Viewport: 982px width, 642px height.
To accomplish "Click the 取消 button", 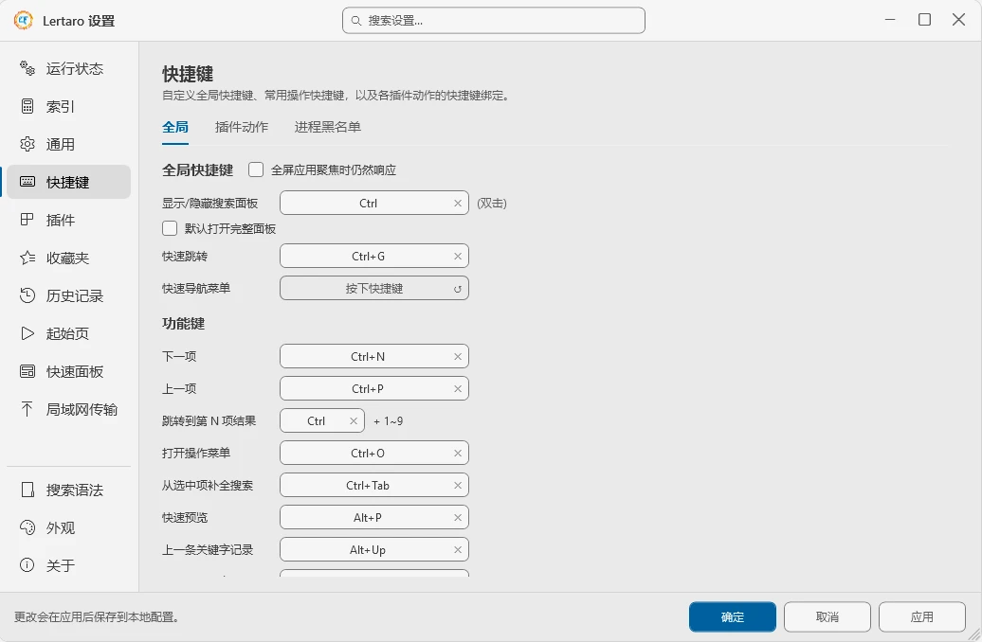I will coord(827,617).
